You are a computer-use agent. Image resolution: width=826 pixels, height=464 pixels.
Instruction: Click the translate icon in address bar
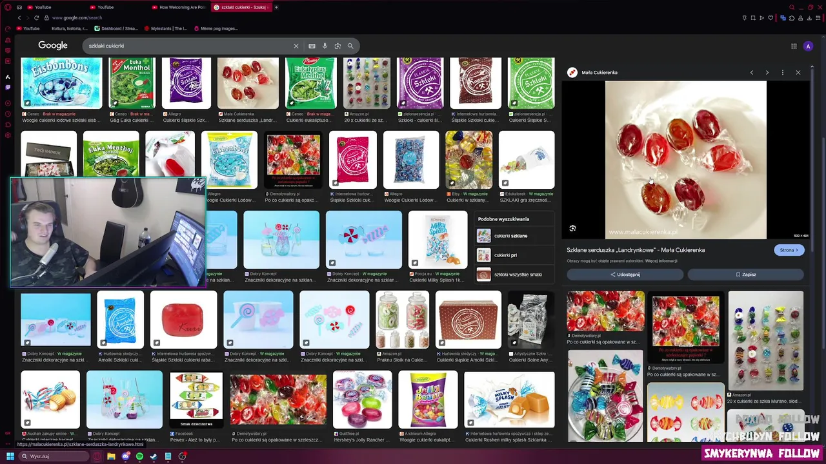(x=783, y=17)
